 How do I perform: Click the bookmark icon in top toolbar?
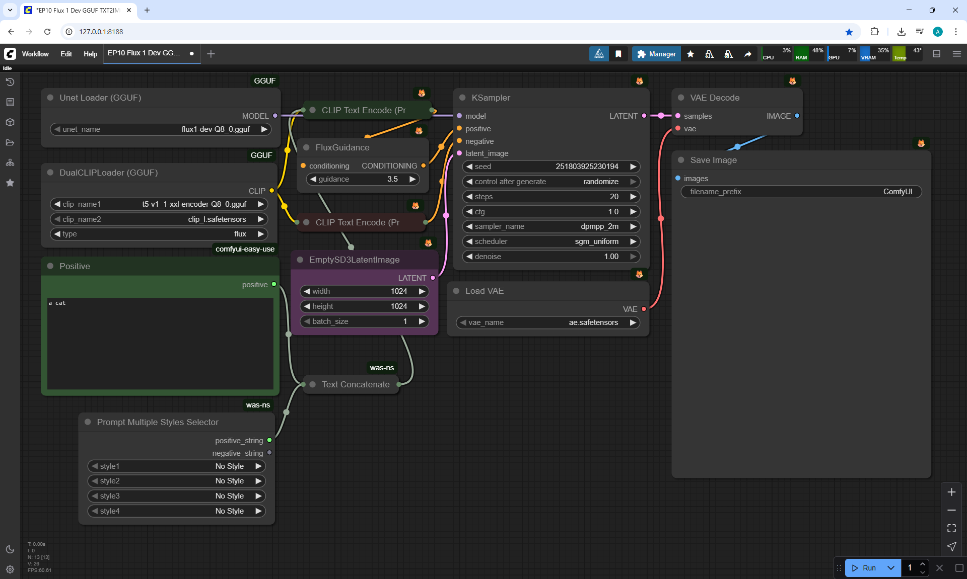[618, 54]
